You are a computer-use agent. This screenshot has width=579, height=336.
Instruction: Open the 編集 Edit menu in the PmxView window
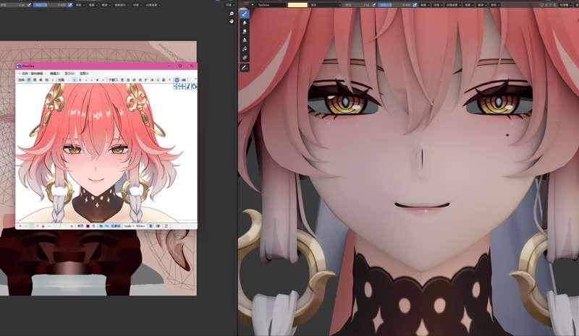(x=55, y=74)
